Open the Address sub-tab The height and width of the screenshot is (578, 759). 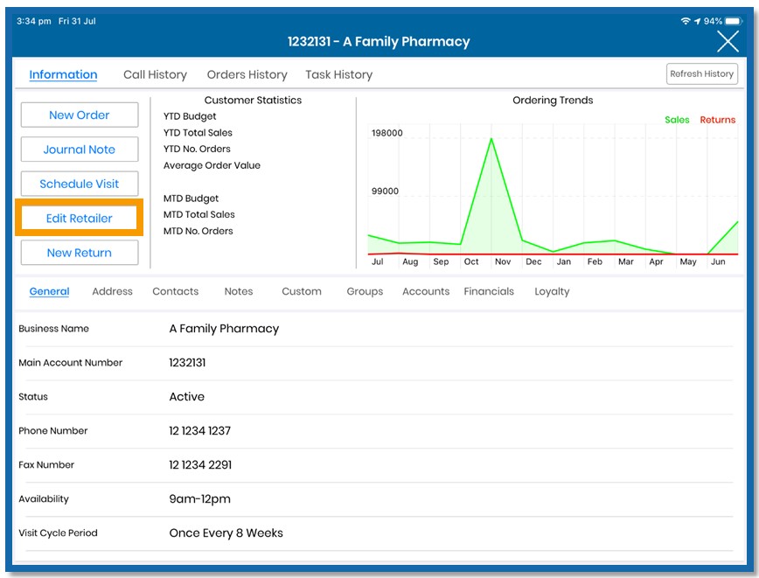click(x=112, y=291)
